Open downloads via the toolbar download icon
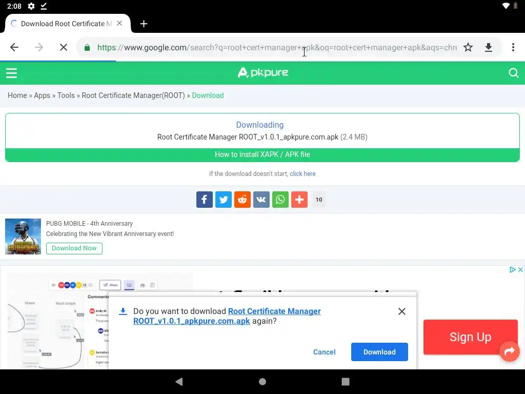The image size is (525, 394). pyautogui.click(x=489, y=47)
